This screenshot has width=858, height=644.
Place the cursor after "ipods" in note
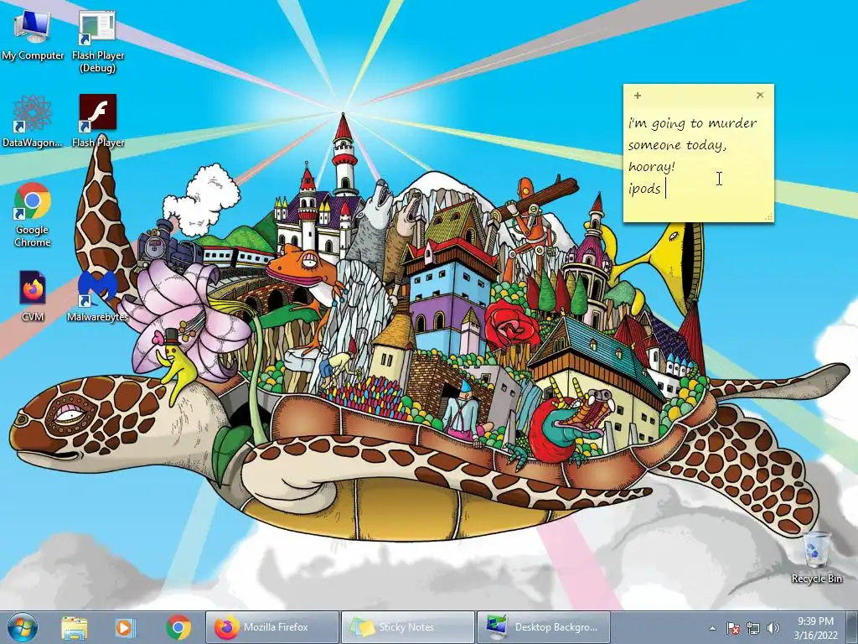click(664, 189)
